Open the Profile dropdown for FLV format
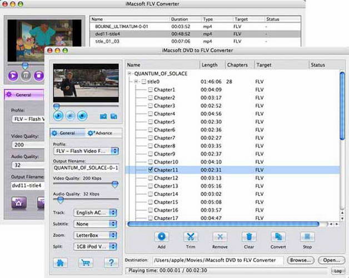The width and height of the screenshot is (349, 278). coord(85,151)
